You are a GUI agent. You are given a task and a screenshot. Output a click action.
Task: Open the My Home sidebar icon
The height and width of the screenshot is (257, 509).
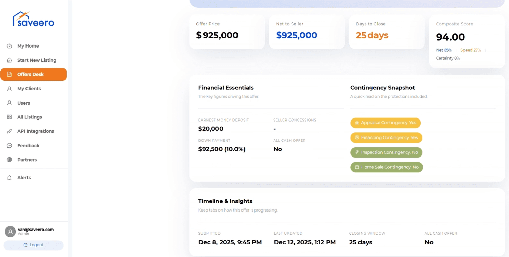10,46
